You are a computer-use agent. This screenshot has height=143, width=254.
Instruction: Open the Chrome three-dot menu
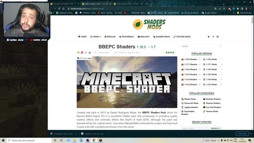(251, 9)
